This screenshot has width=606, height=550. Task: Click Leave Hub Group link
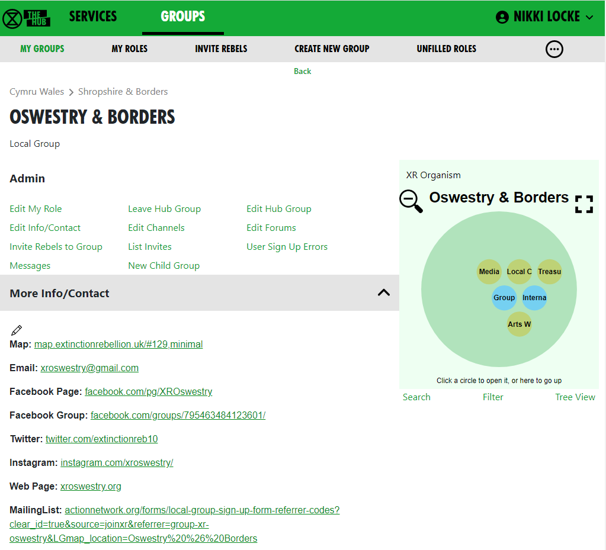[x=164, y=209]
